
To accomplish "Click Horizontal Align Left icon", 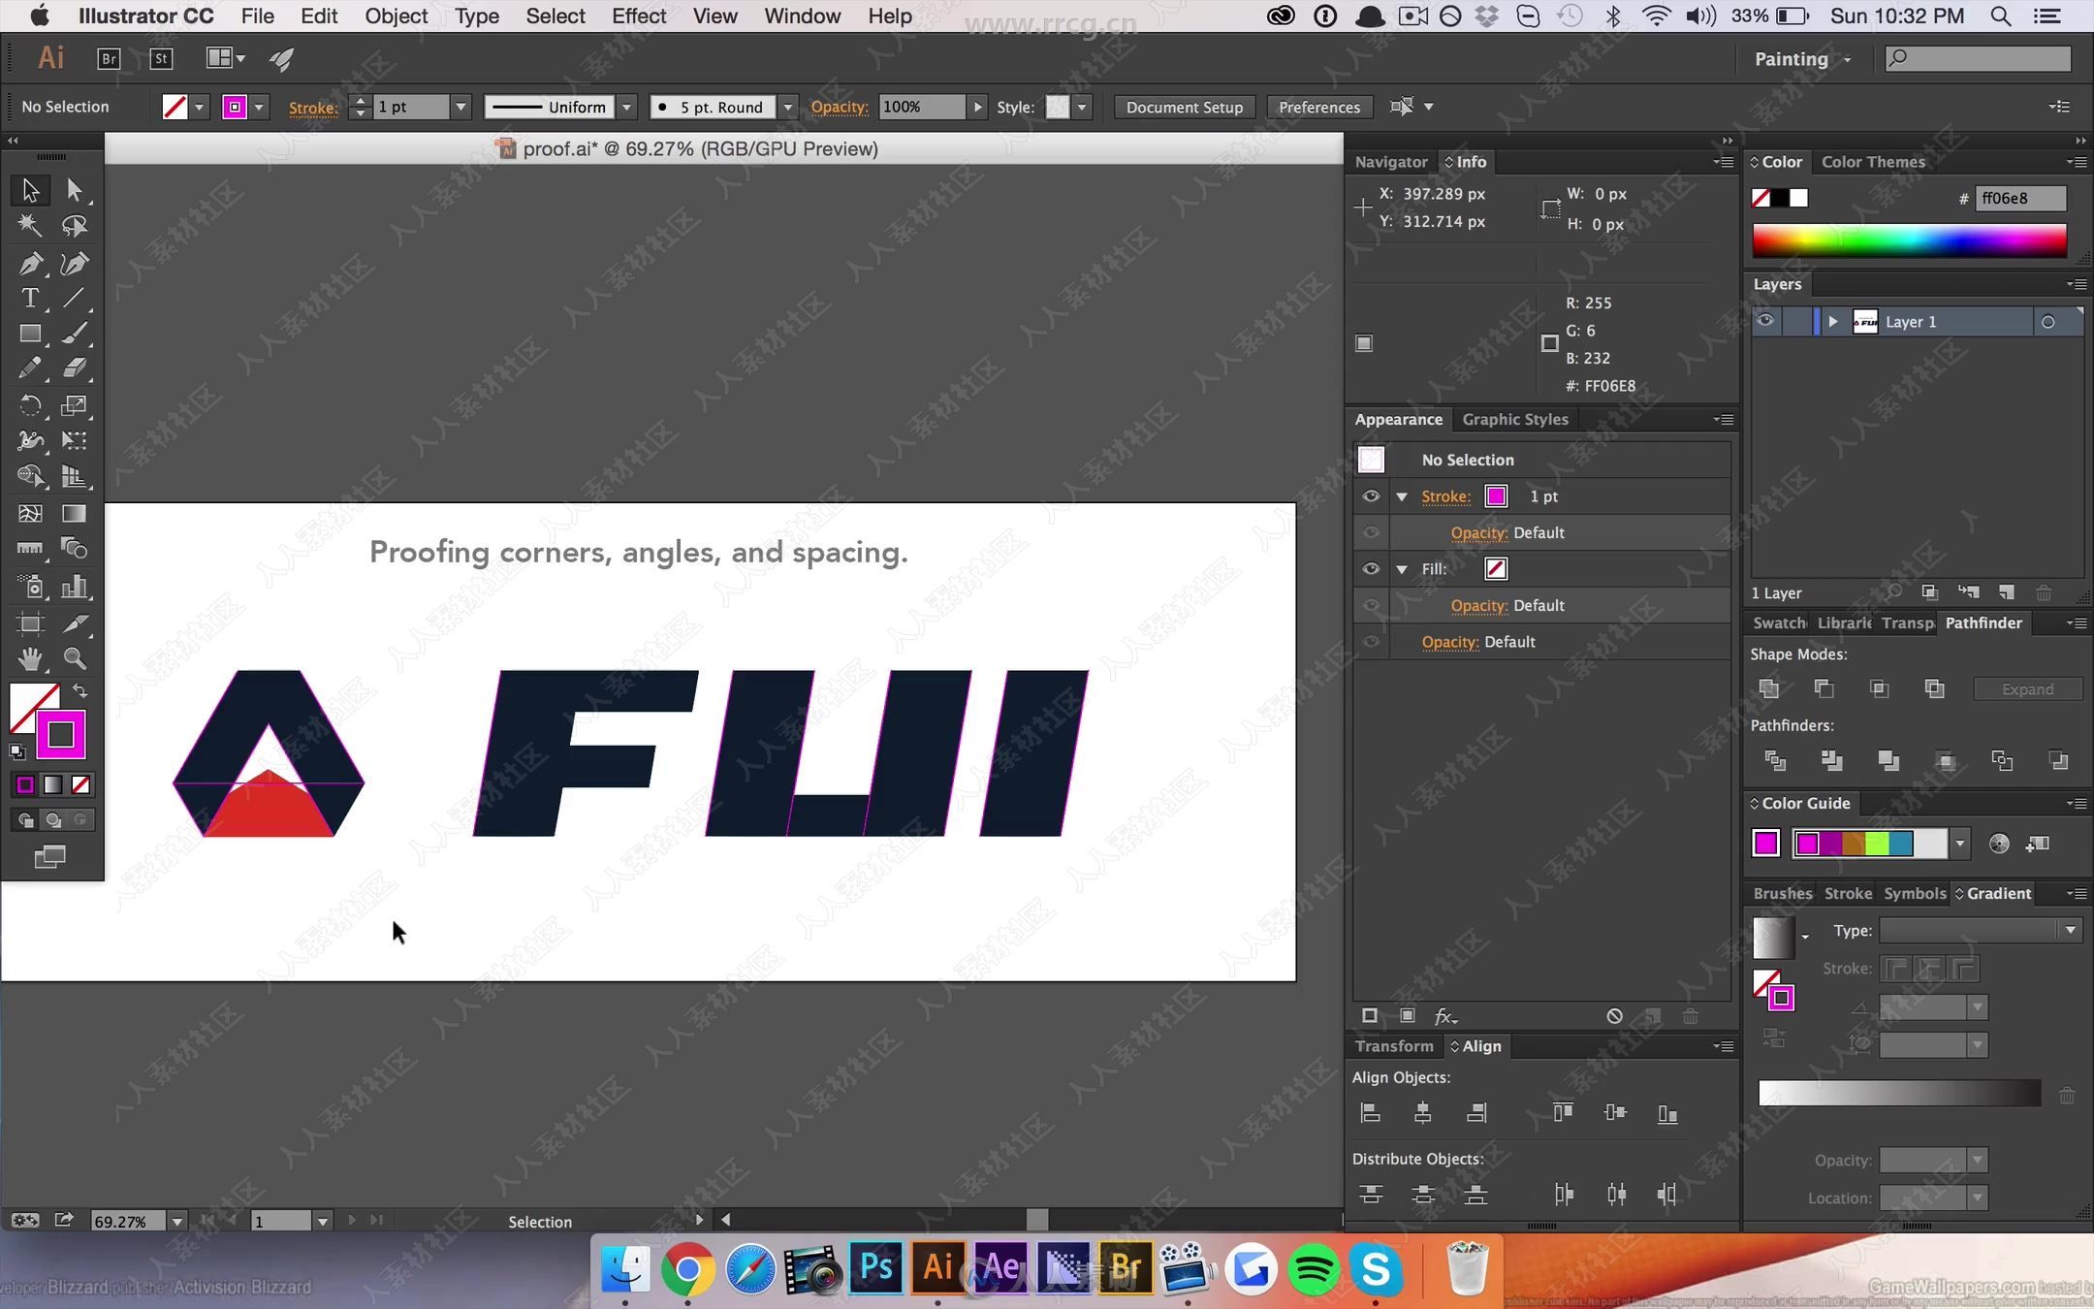I will point(1371,1113).
